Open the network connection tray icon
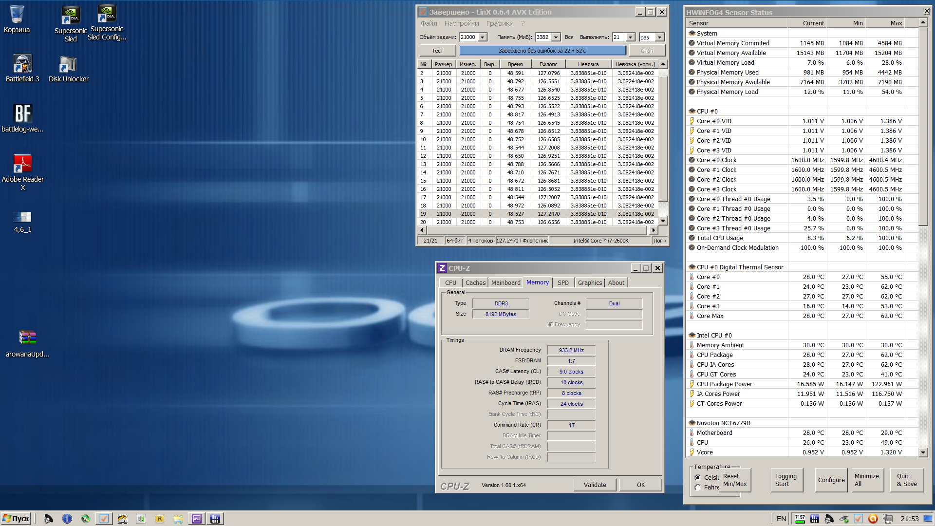The image size is (935, 526). coord(888,519)
